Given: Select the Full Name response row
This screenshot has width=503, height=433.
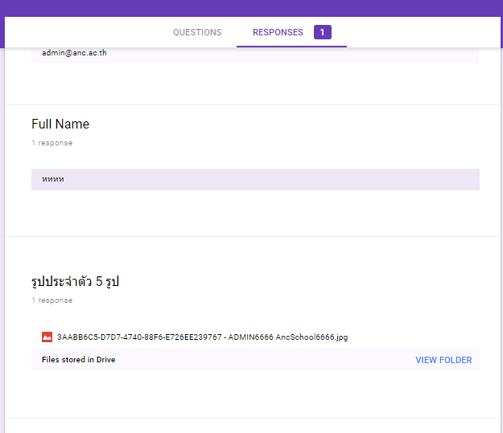Looking at the screenshot, I should click(255, 179).
